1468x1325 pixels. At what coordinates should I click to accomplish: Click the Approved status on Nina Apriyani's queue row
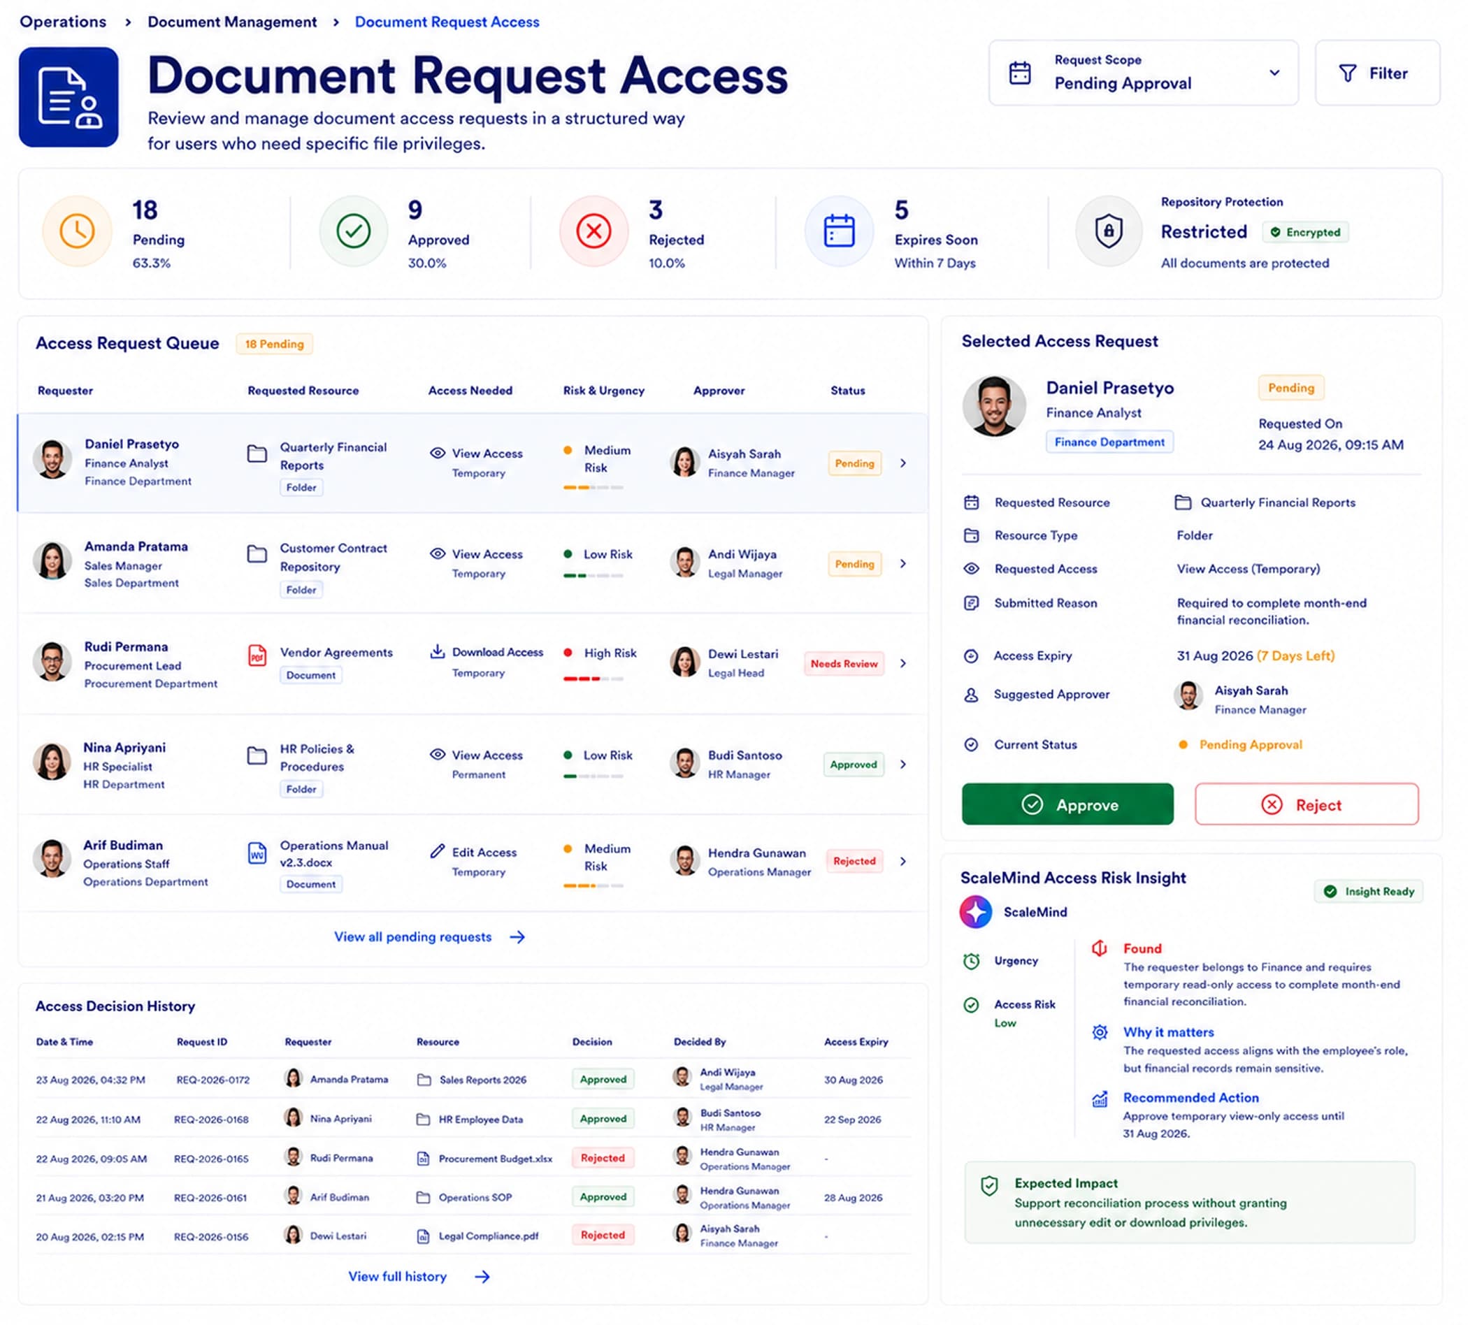854,765
